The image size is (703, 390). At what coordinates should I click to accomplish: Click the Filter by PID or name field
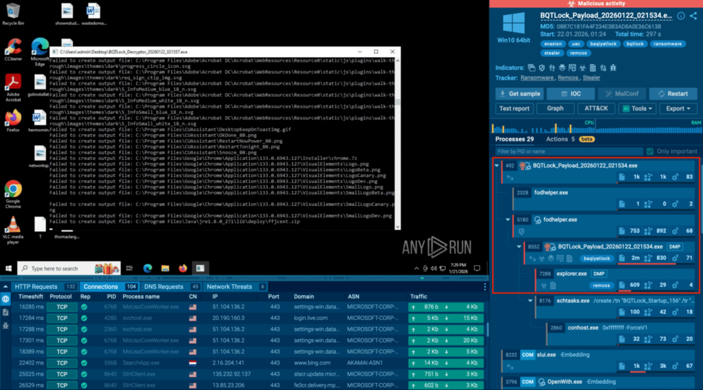[x=568, y=151]
